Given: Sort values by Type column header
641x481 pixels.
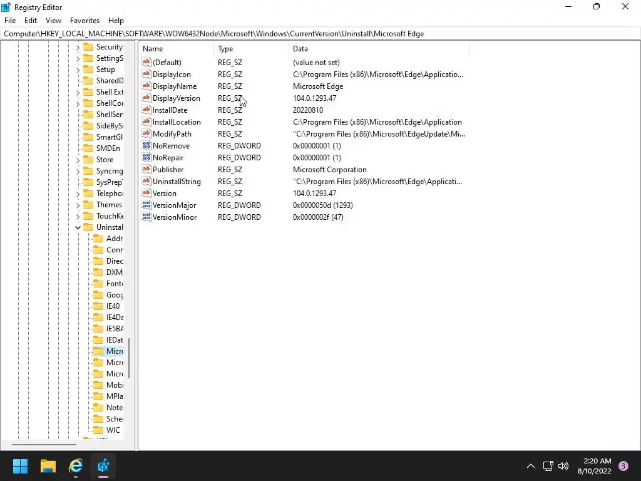Looking at the screenshot, I should 251,49.
